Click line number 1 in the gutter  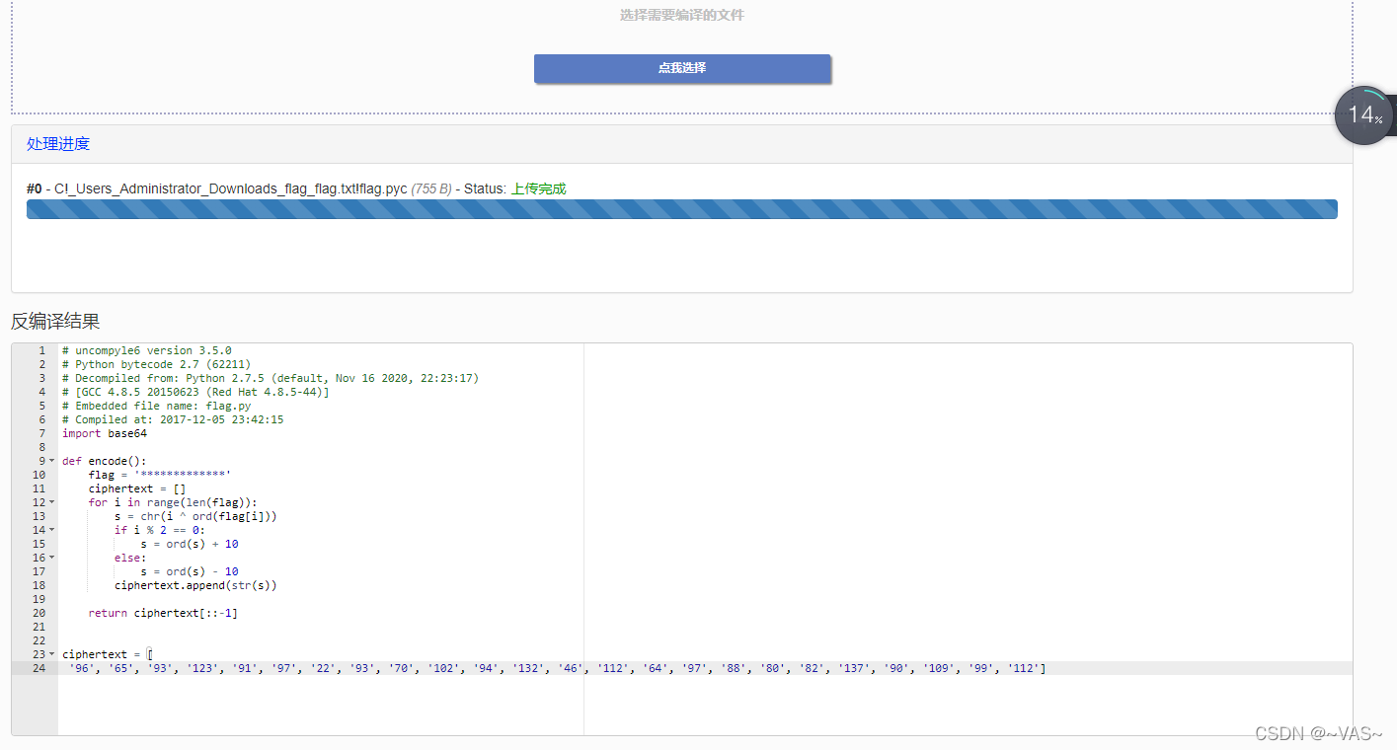click(x=41, y=350)
